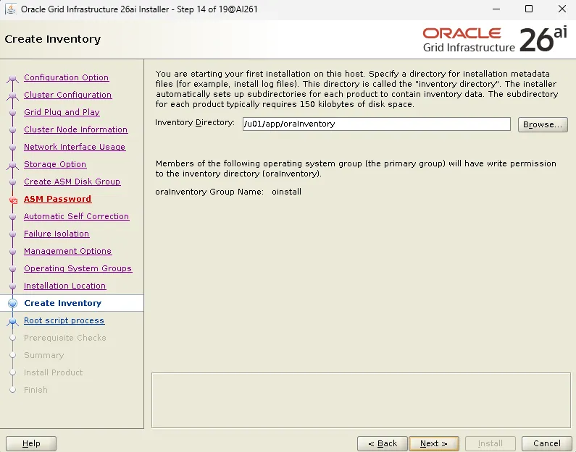Click the empty message pane at bottom
This screenshot has width=576, height=452.
click(361, 401)
